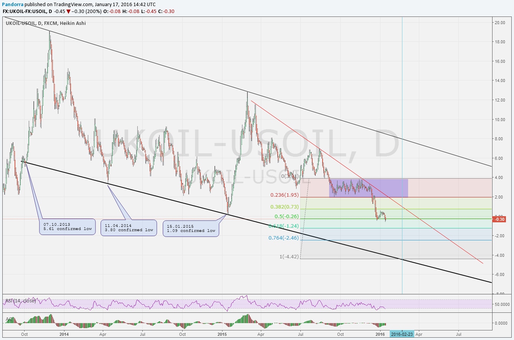The image size is (514, 340).
Task: Click the C: -0.30 close value in header
Action: [166, 11]
